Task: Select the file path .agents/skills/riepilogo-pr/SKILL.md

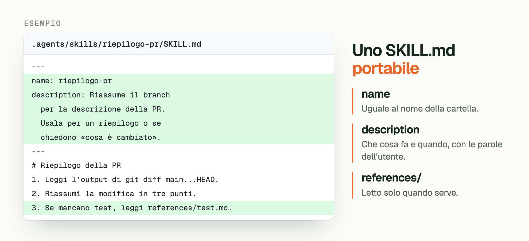Action: pos(116,44)
